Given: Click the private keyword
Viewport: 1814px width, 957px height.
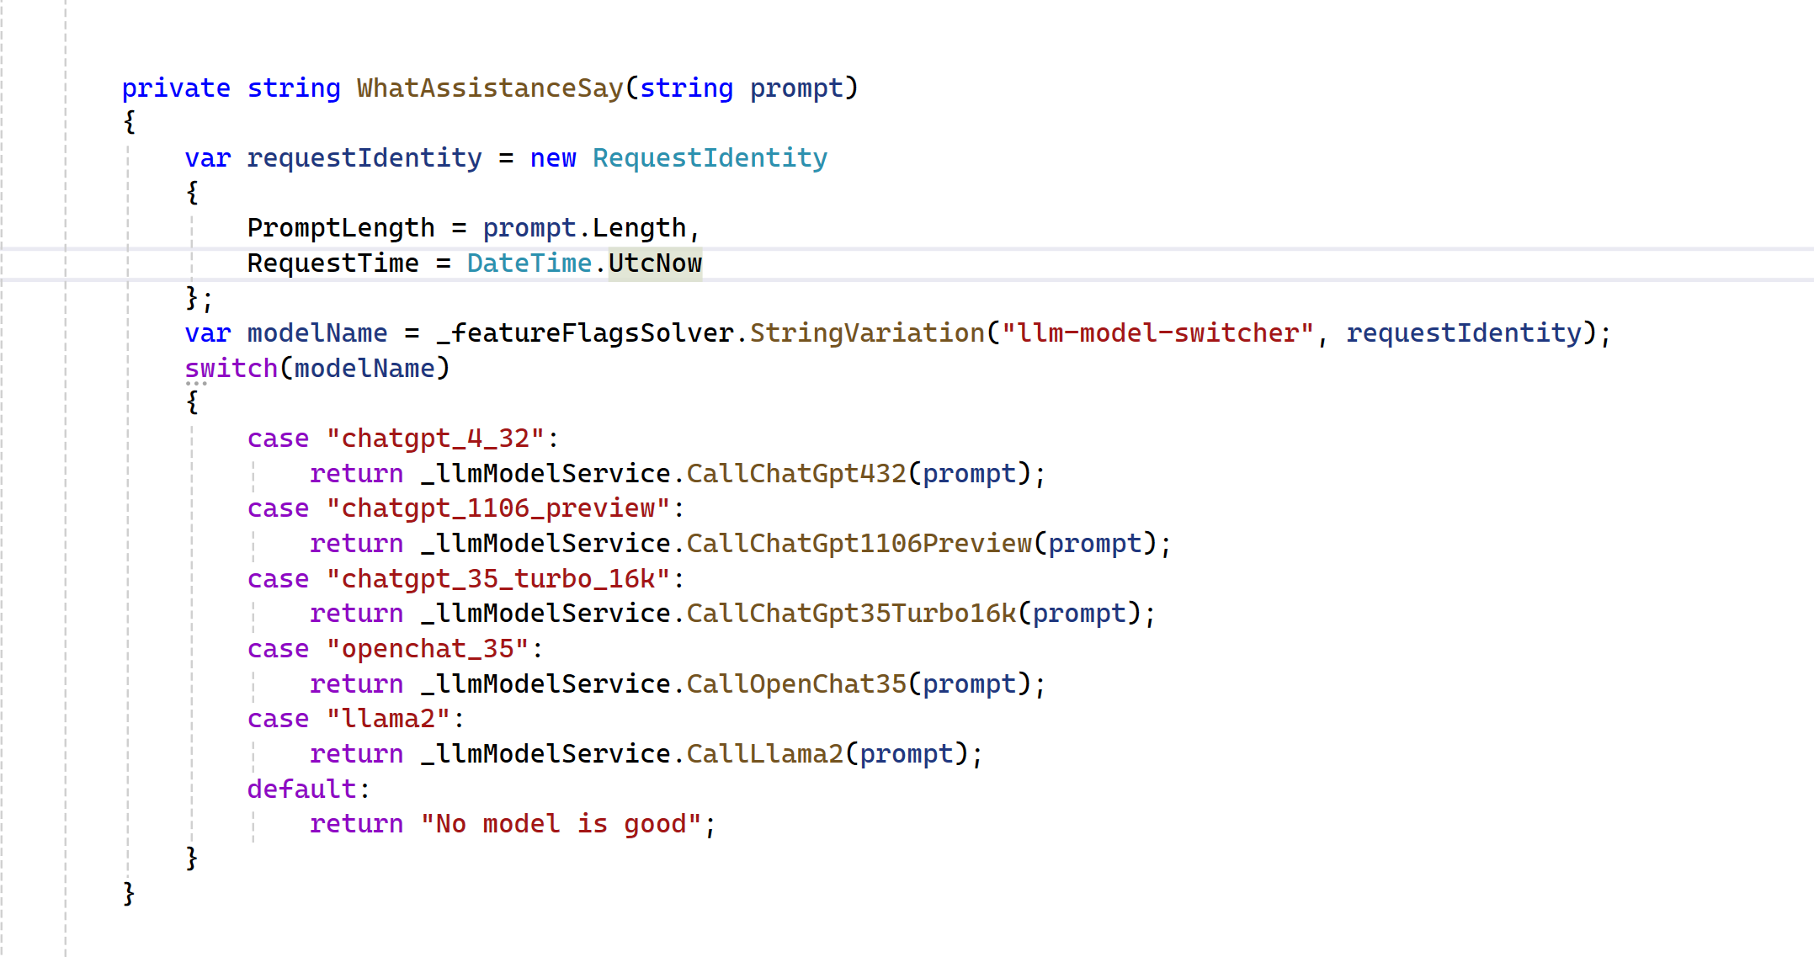Looking at the screenshot, I should 176,88.
